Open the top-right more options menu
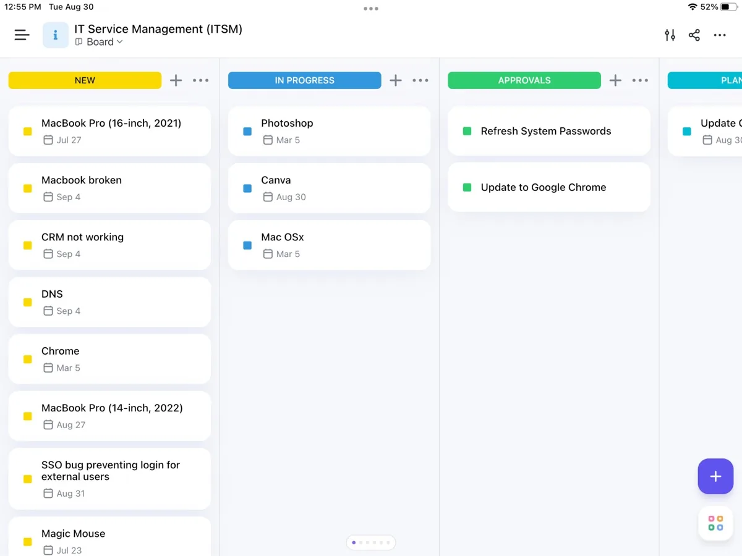This screenshot has height=556, width=742. 720,35
